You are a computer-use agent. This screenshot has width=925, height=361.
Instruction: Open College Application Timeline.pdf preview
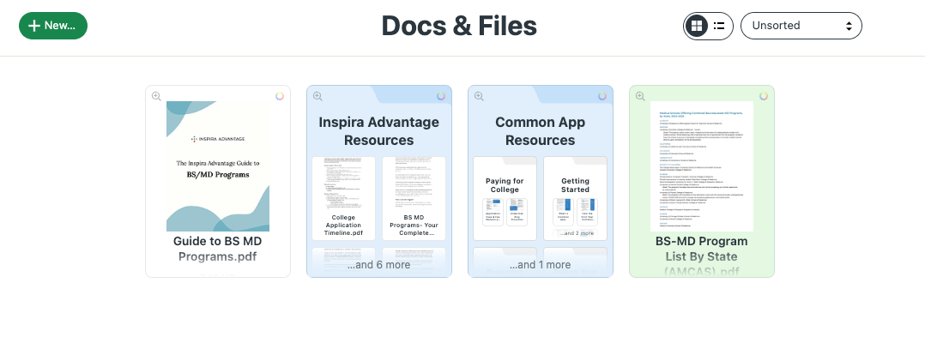point(343,198)
